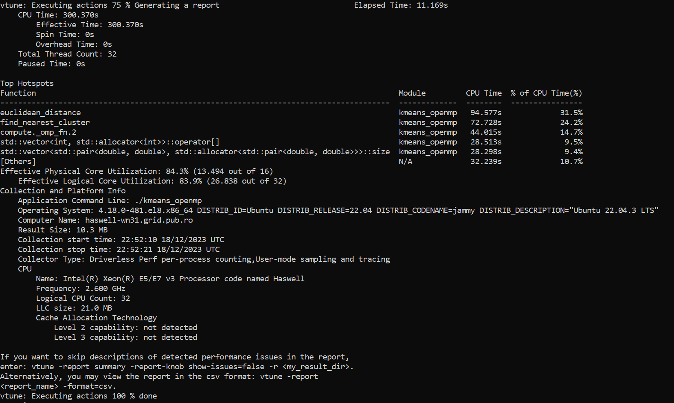Click the Elapsed Time: 11.169s text
Viewport: 674px width, 403px height.
[401, 5]
